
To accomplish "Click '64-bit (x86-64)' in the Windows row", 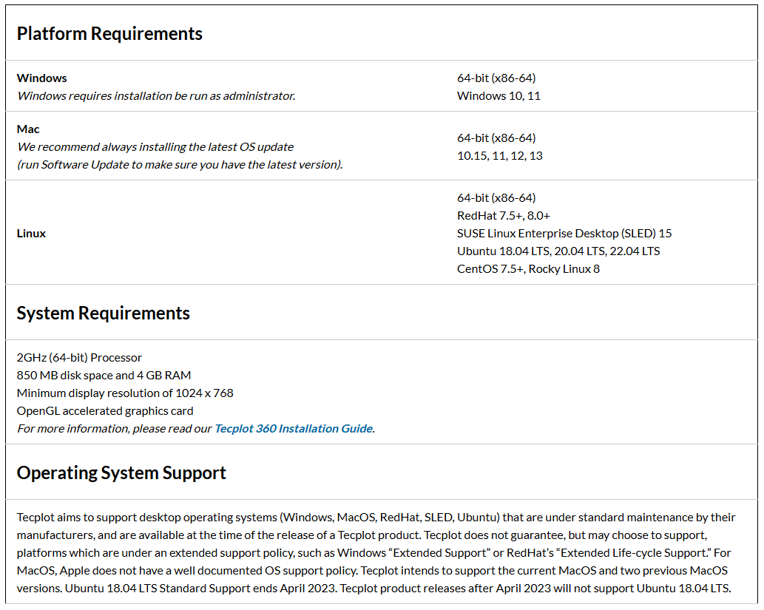I will (x=496, y=78).
